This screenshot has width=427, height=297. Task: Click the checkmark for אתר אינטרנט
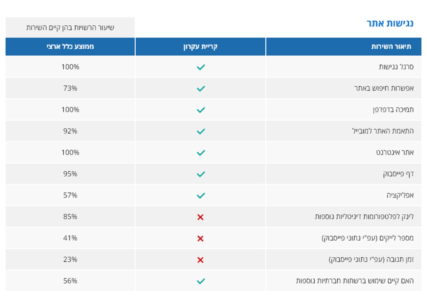(x=201, y=153)
